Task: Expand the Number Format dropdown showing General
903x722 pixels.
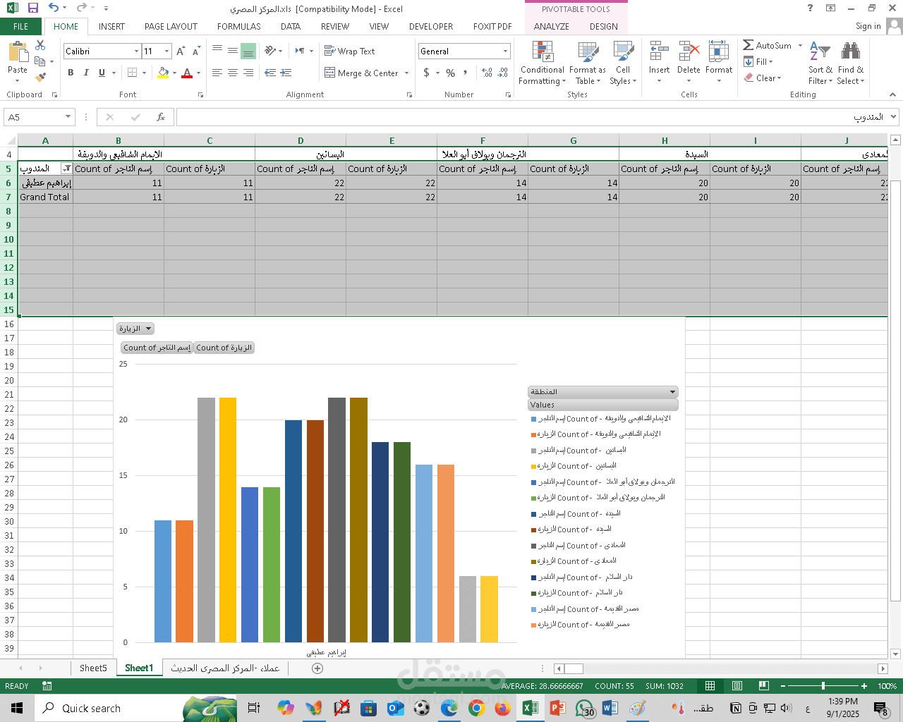Action: click(x=505, y=51)
